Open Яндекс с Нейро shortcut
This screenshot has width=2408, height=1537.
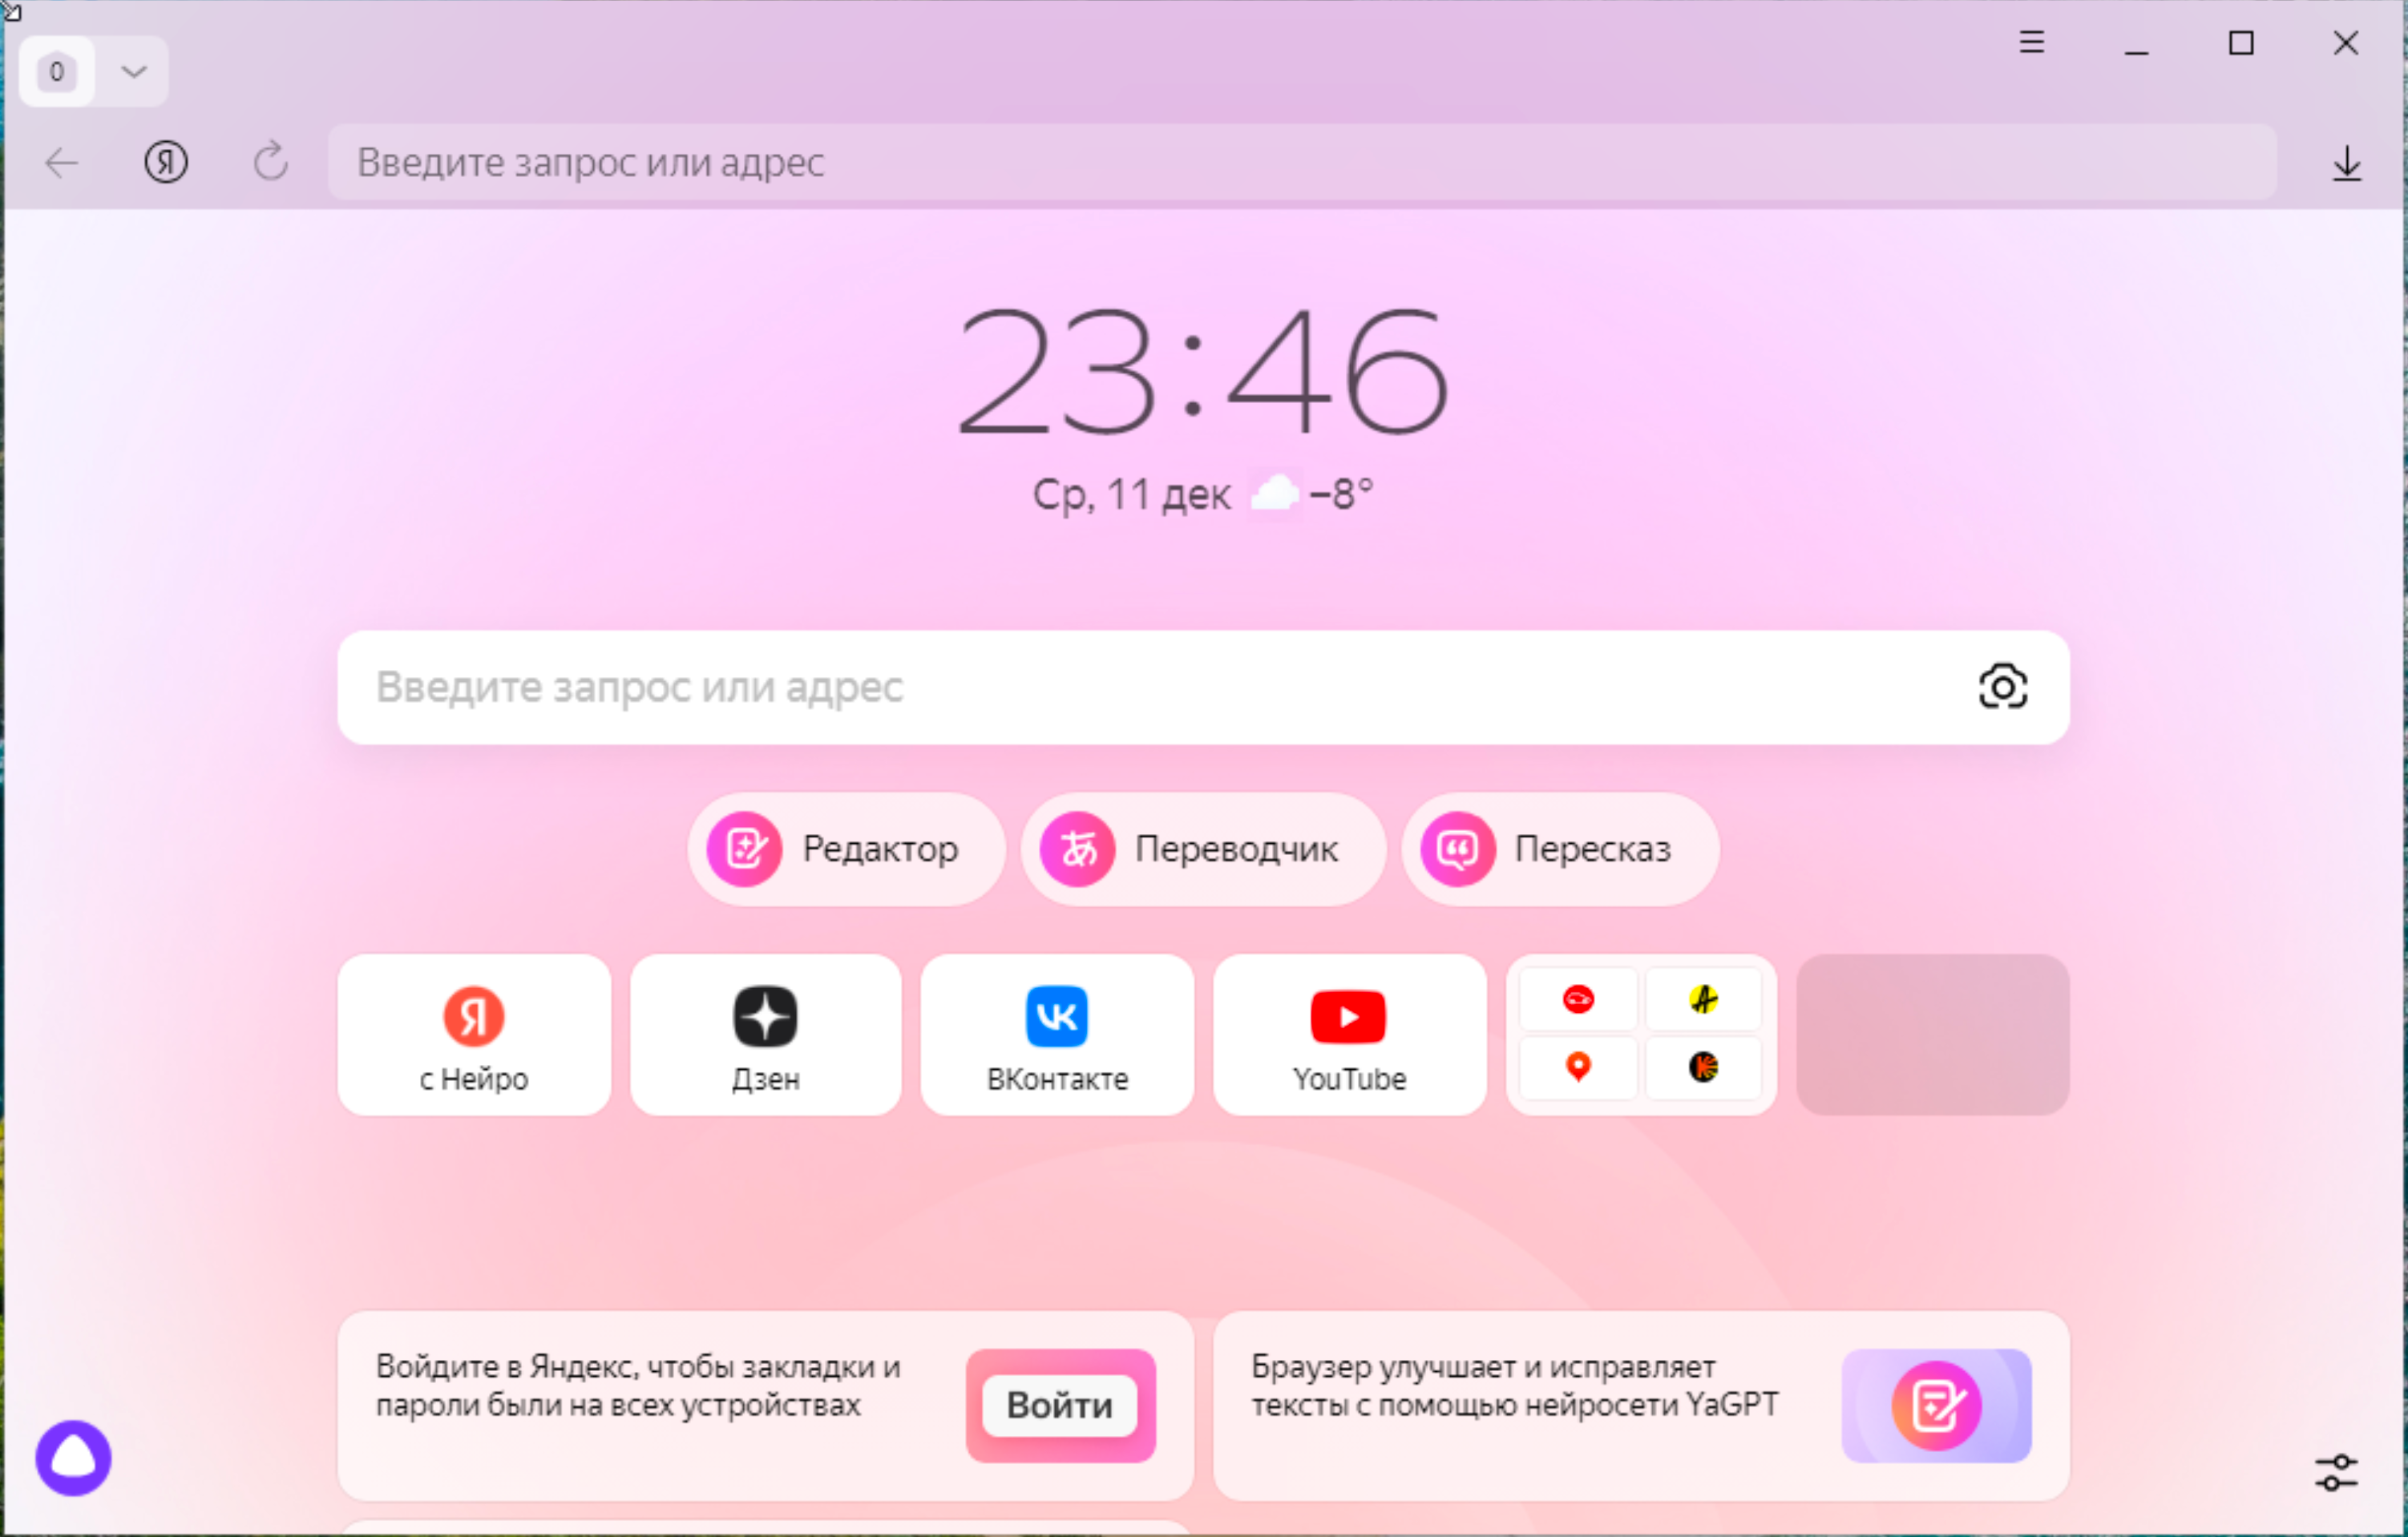(x=472, y=1034)
